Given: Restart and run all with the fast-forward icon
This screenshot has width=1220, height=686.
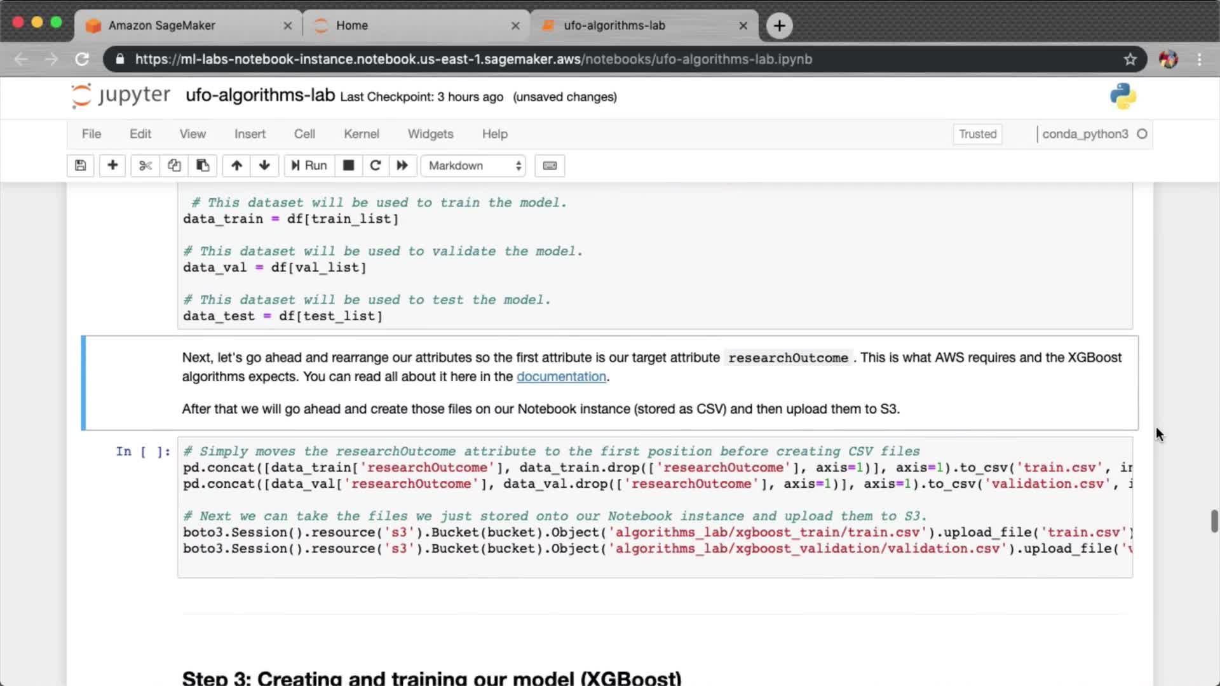Looking at the screenshot, I should pyautogui.click(x=402, y=166).
